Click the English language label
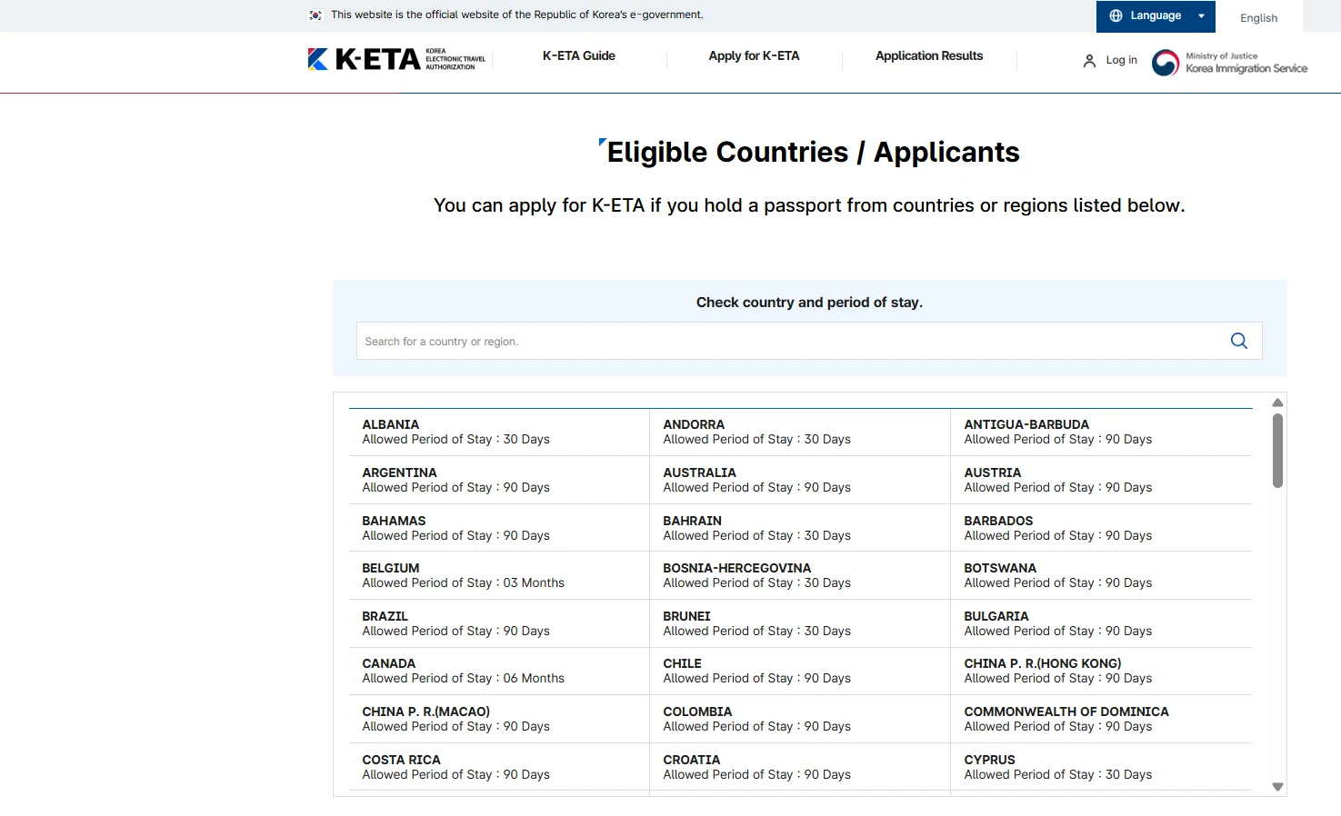 tap(1258, 18)
